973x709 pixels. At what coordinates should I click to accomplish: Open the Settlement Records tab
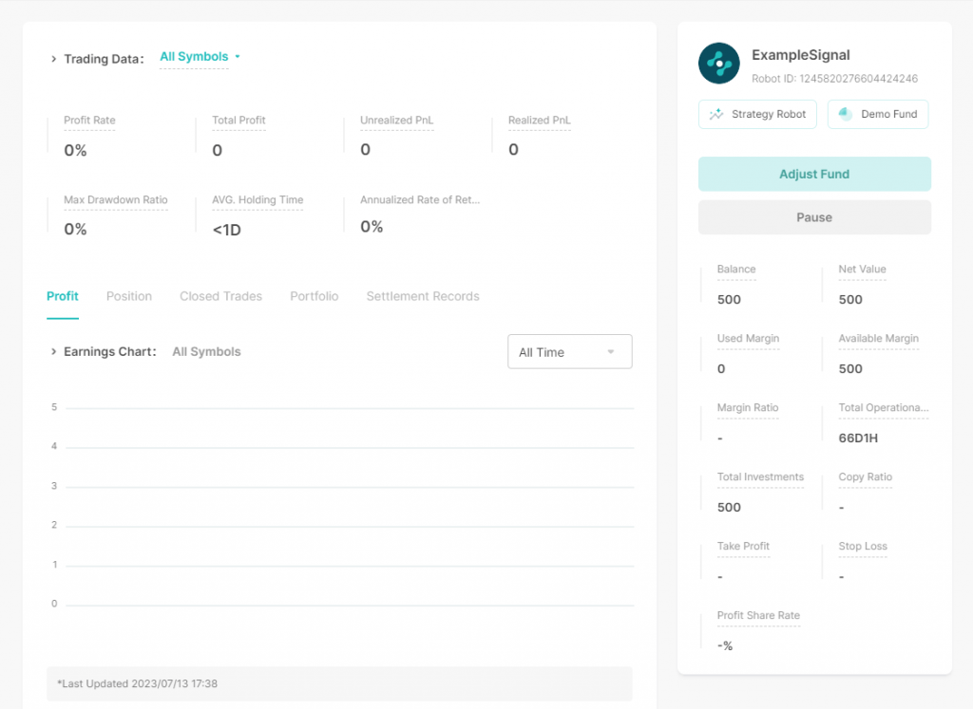click(423, 296)
